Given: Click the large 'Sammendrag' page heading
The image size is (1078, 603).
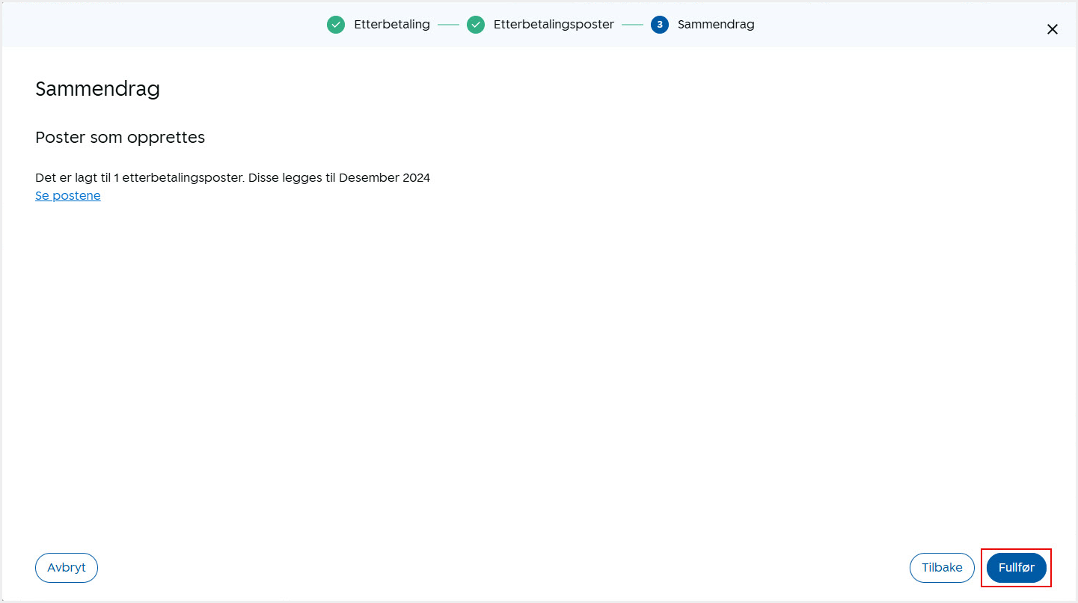Looking at the screenshot, I should click(x=97, y=89).
